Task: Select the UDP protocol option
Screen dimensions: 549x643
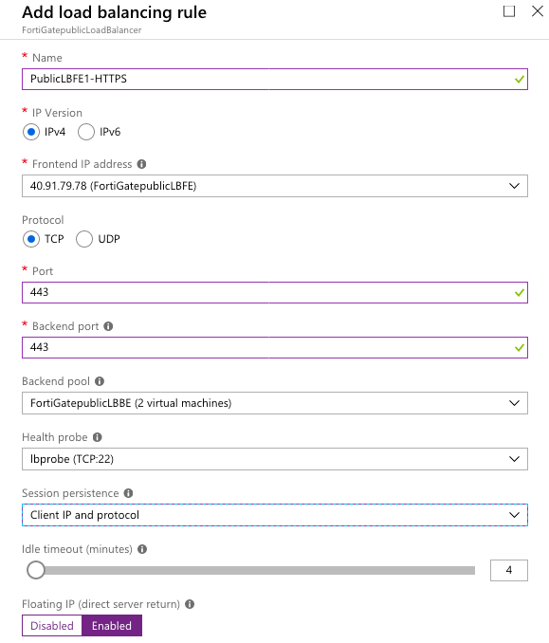Action: click(84, 239)
